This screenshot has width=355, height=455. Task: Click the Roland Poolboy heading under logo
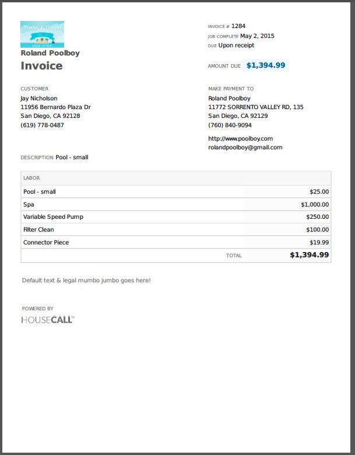click(50, 53)
